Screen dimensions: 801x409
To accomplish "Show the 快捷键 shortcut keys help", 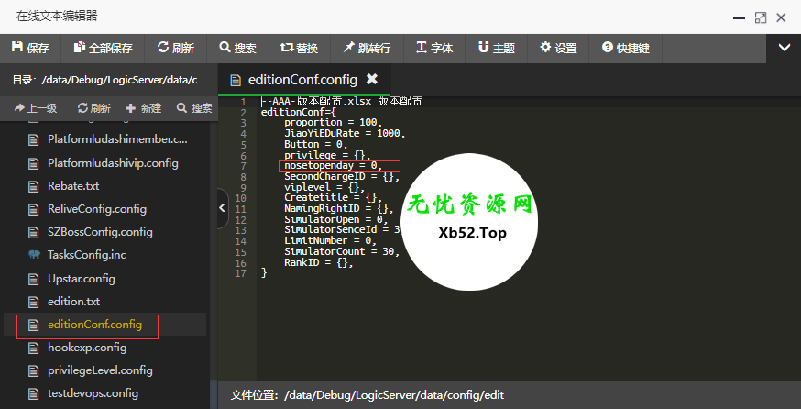I will click(626, 48).
